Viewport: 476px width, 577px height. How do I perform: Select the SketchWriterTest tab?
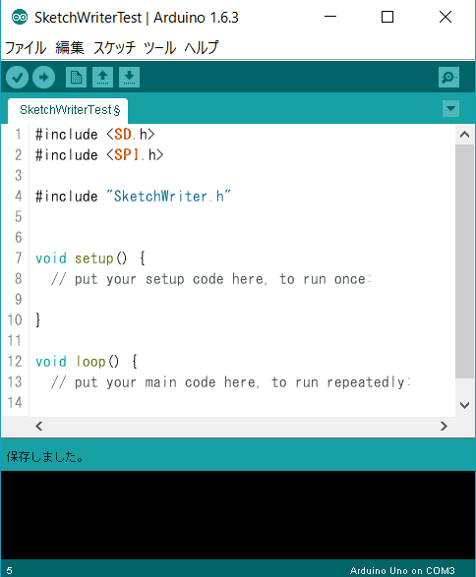[x=68, y=110]
